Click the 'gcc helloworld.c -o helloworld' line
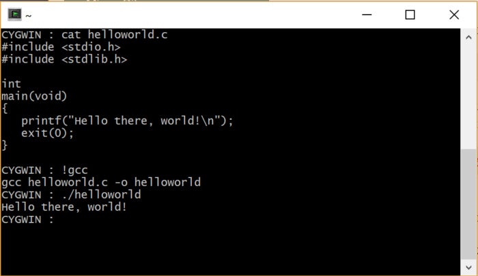The image size is (478, 276). (x=101, y=182)
